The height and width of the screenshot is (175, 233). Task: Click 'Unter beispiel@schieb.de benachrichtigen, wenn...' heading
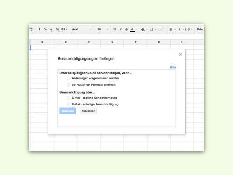96,73
